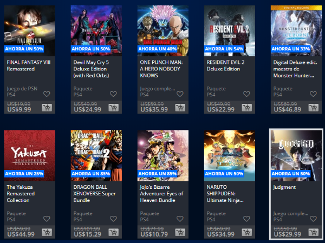Toggle wishlist heart for FINAL FANTASY VIII
The image size is (325, 243).
[47, 94]
